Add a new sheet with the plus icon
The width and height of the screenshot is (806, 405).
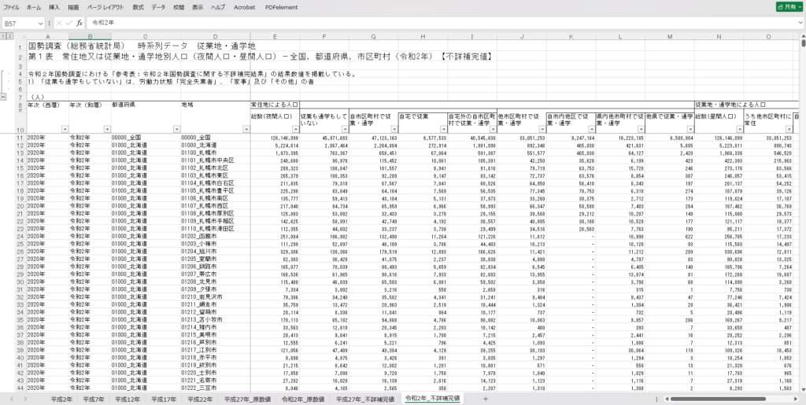(485, 399)
